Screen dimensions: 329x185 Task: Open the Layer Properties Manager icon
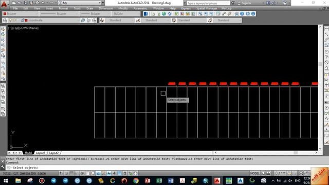click(5, 21)
